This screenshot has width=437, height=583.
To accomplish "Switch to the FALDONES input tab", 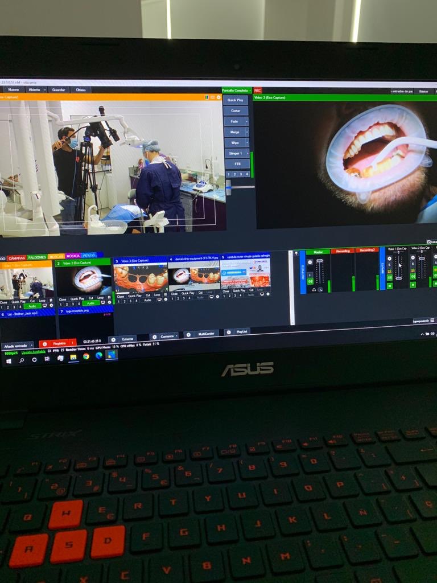I will [37, 257].
